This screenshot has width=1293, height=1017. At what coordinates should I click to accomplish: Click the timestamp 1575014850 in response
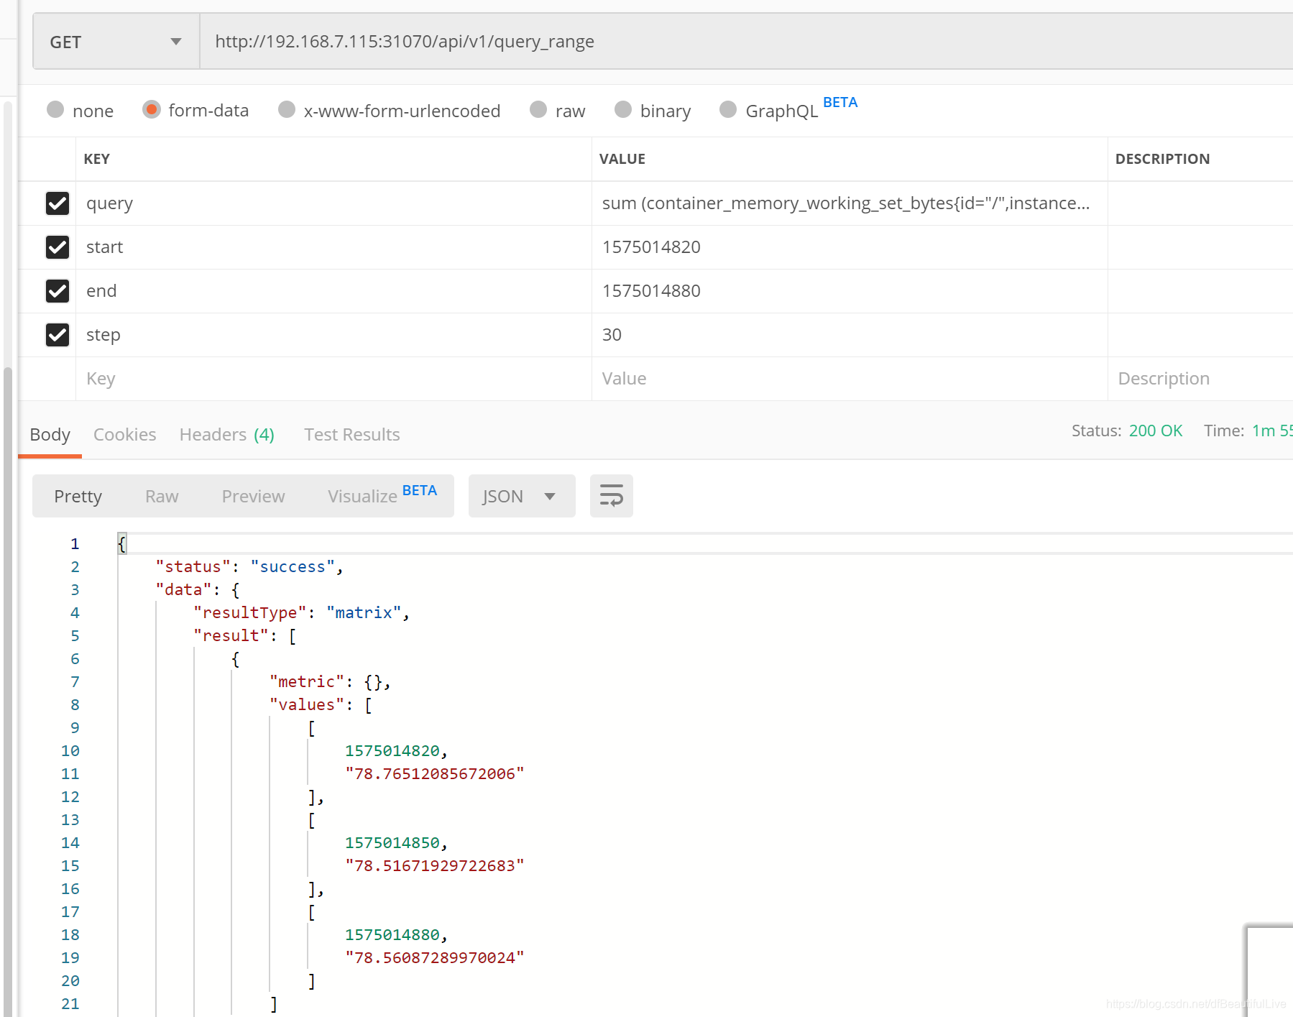point(392,843)
